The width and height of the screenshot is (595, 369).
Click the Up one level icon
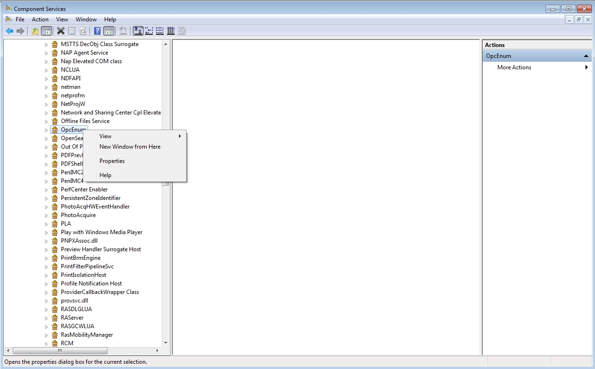click(34, 30)
